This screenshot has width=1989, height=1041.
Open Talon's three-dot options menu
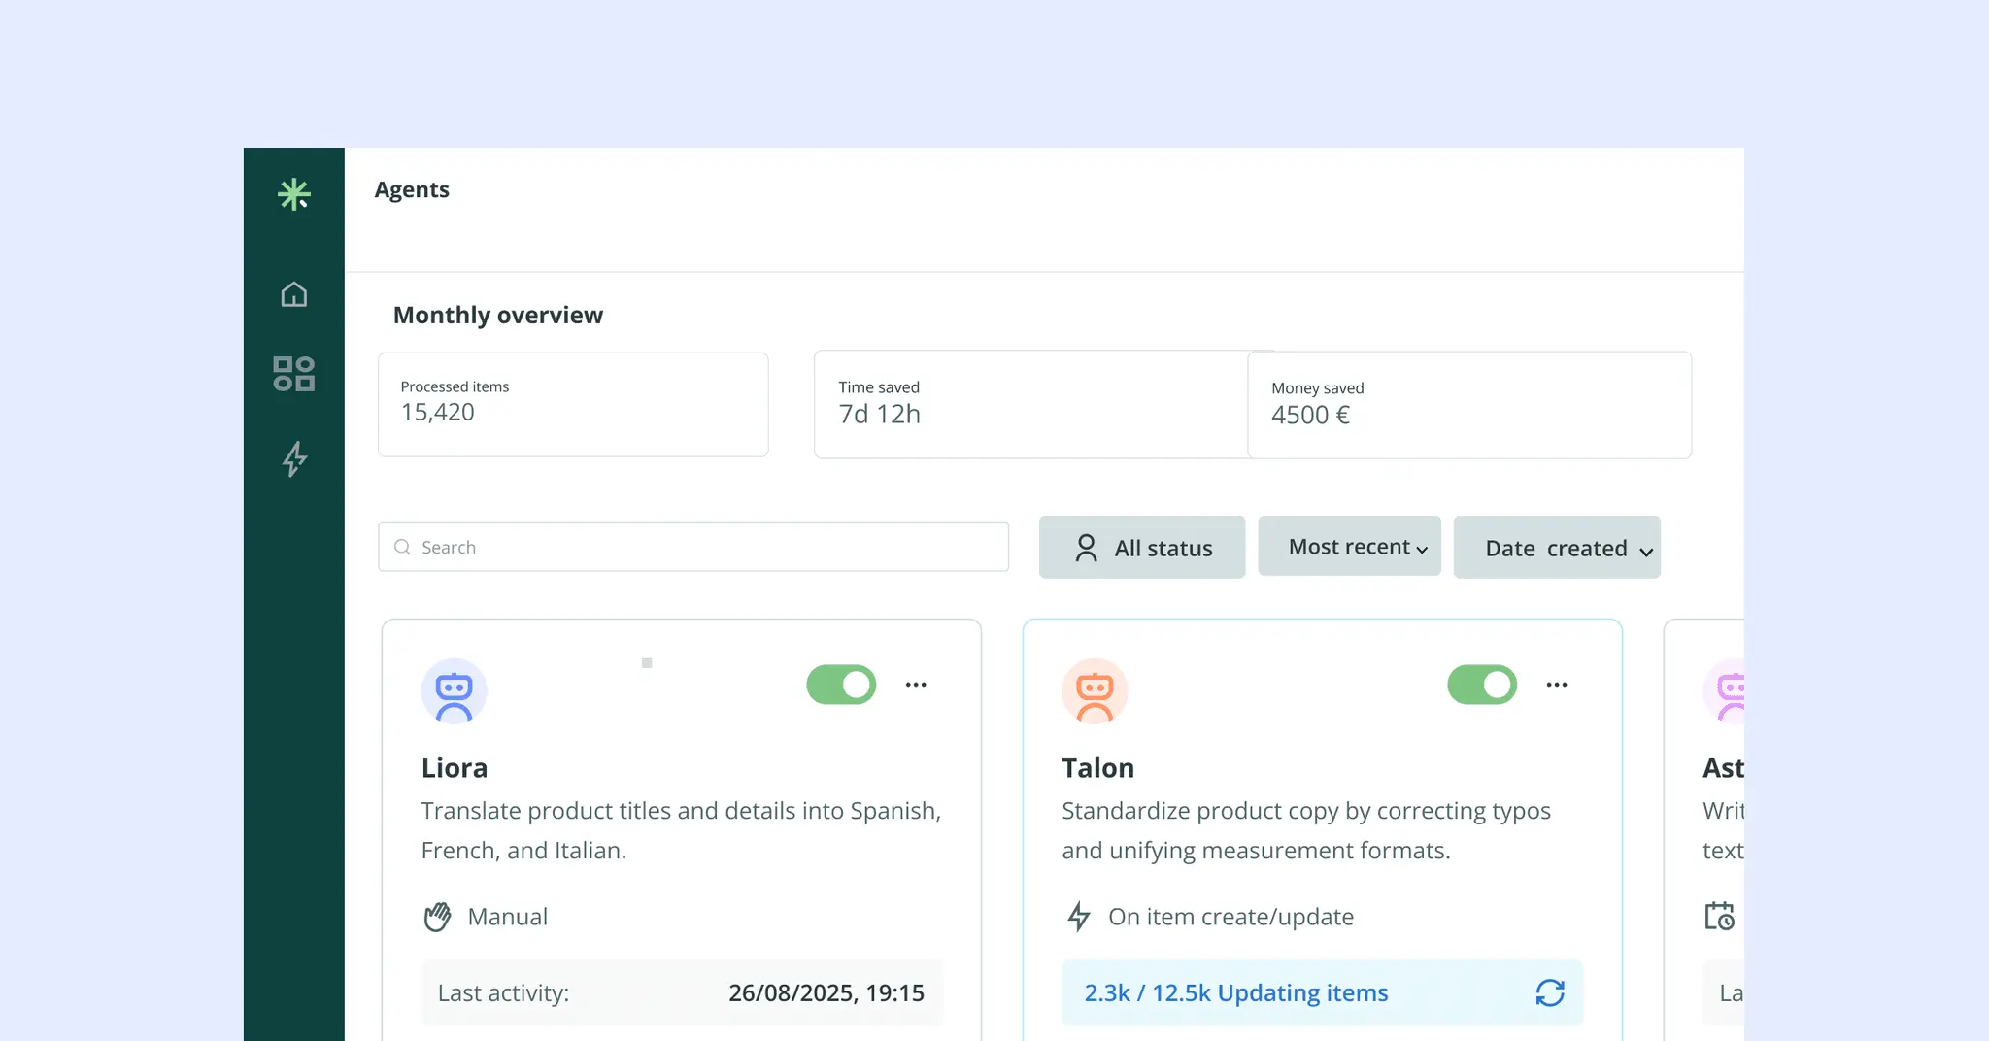pos(1557,685)
